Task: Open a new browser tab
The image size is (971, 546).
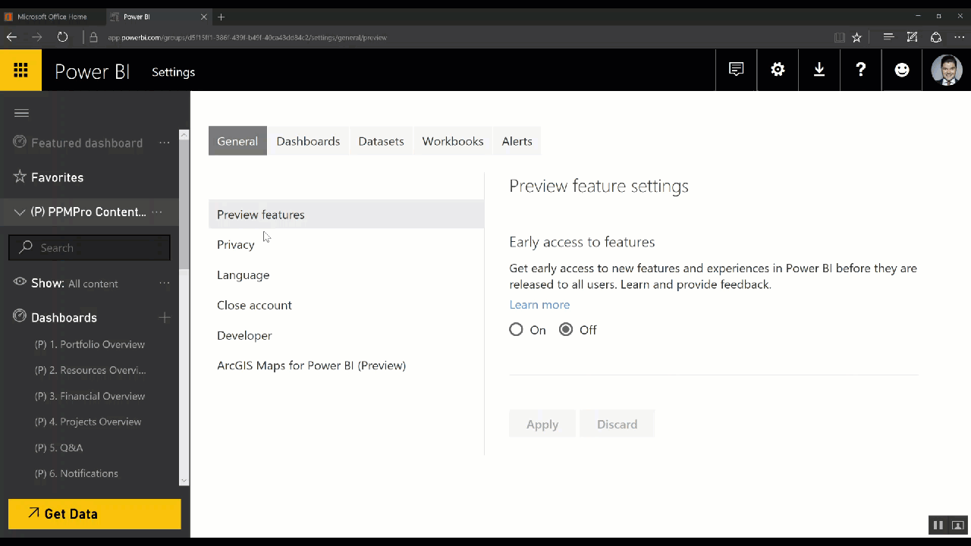Action: click(x=221, y=17)
